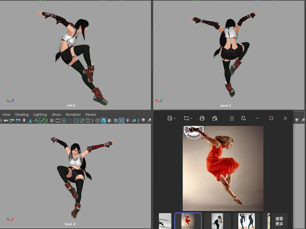Open the Panels menu
The image size is (306, 229).
tap(91, 115)
